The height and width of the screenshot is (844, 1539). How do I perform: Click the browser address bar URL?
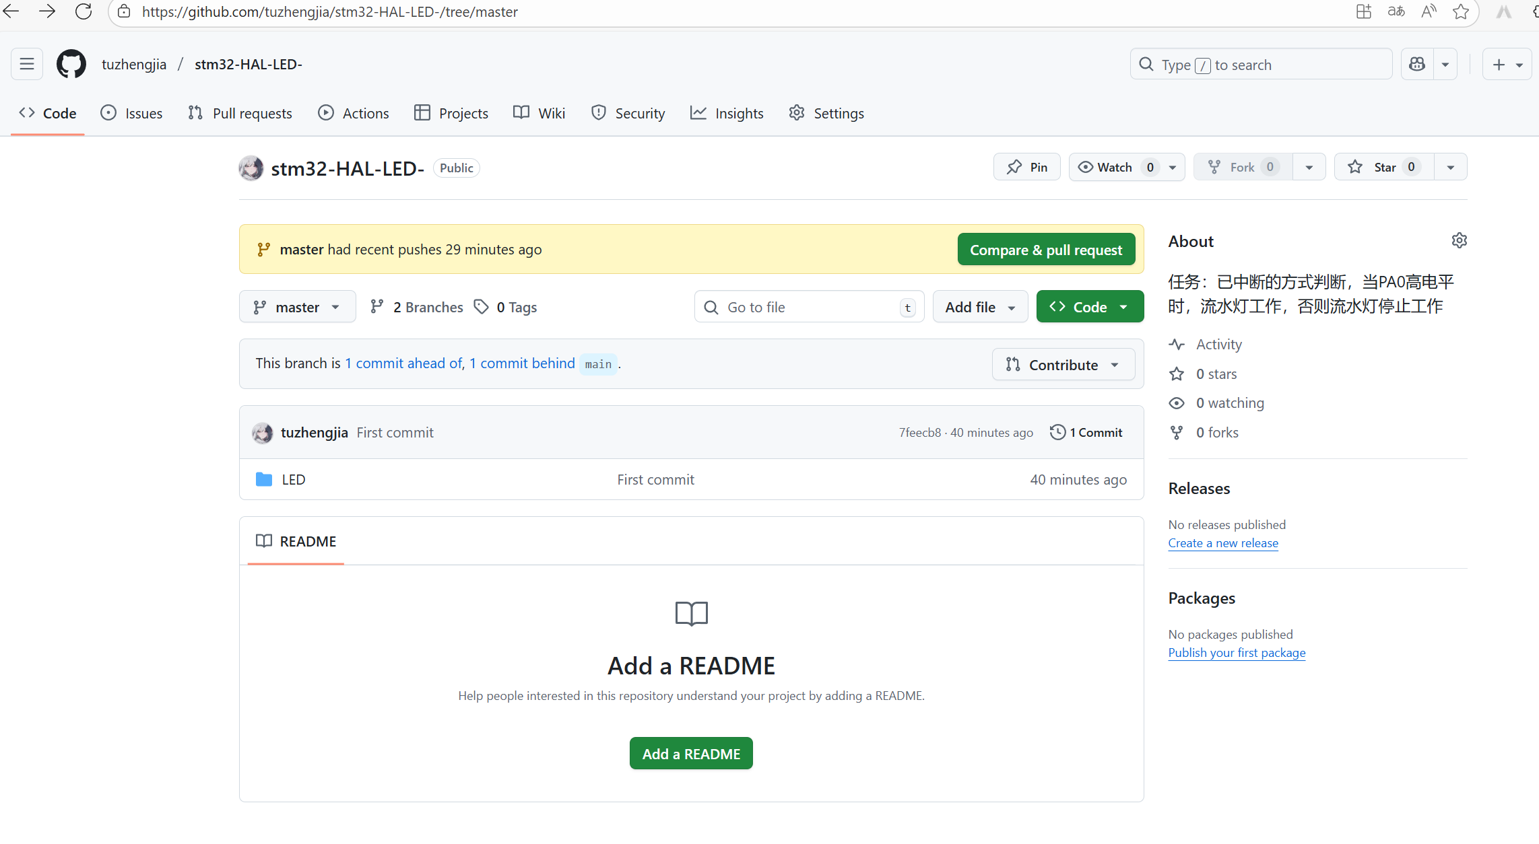point(330,11)
